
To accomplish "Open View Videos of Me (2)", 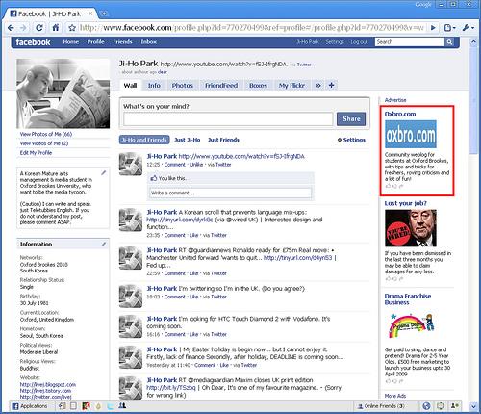I will pyautogui.click(x=44, y=143).
